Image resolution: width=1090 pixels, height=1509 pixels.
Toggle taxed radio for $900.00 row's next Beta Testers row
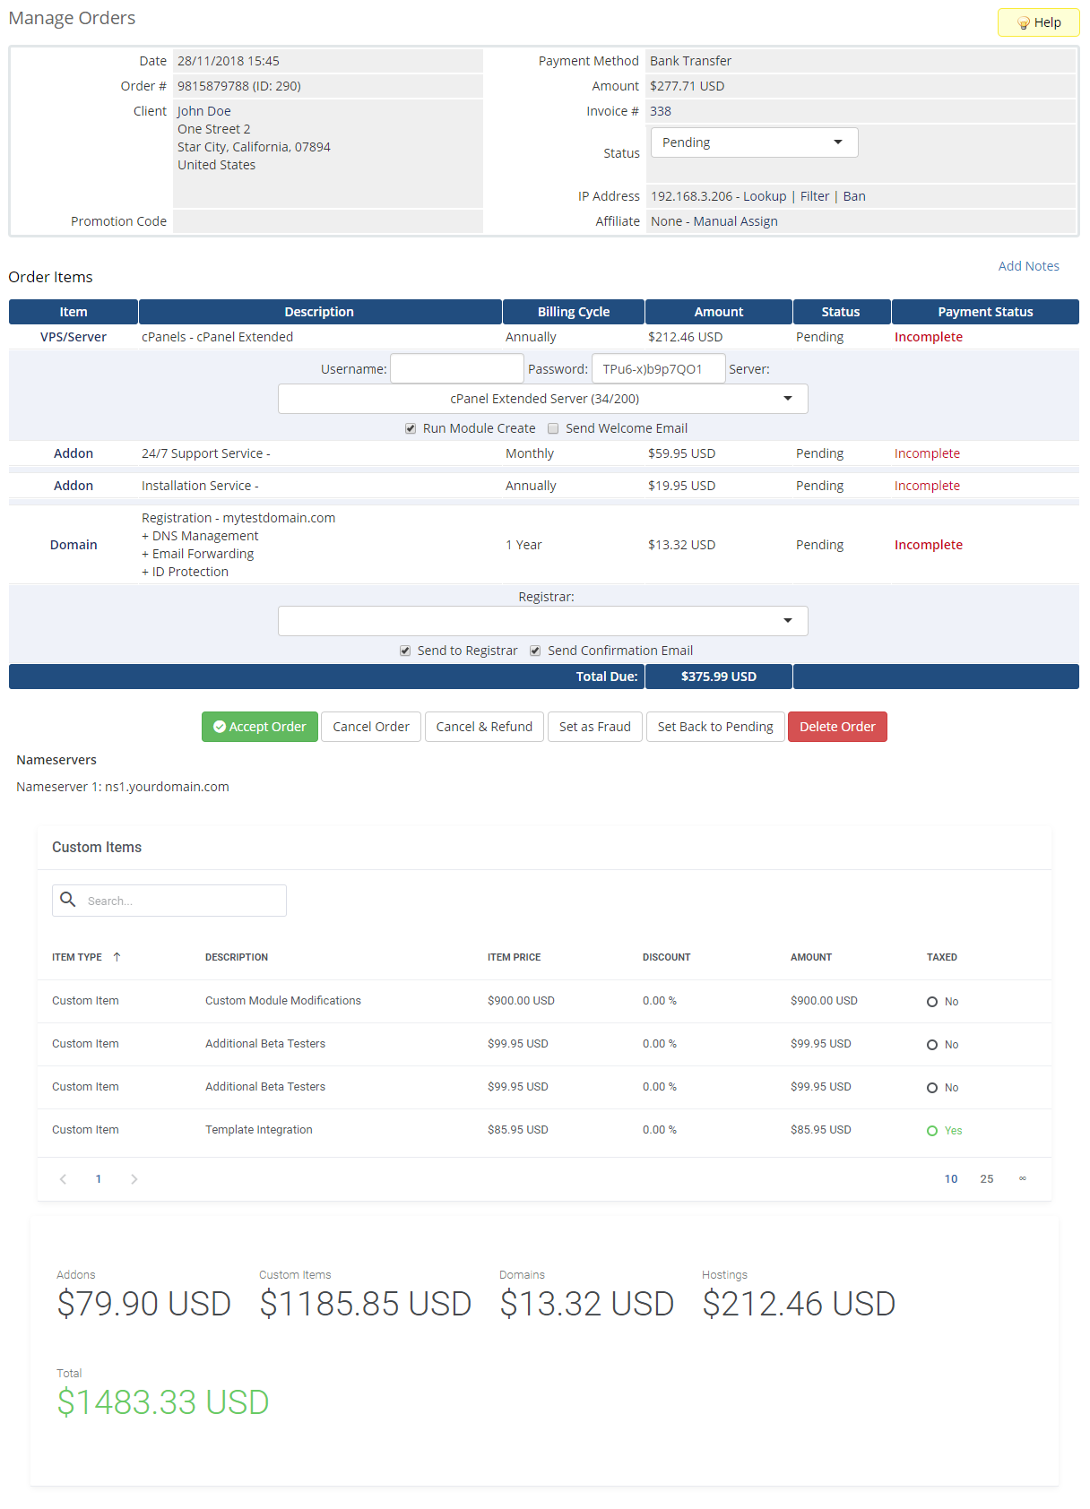(x=932, y=1045)
